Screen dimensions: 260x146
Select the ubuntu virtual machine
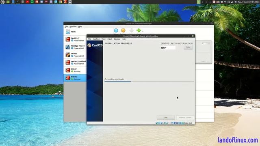pos(75,55)
